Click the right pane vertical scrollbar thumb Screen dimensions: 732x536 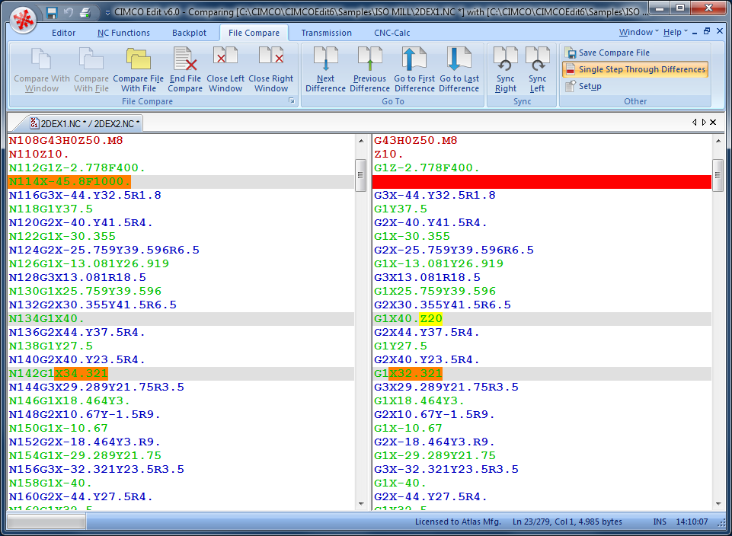718,176
